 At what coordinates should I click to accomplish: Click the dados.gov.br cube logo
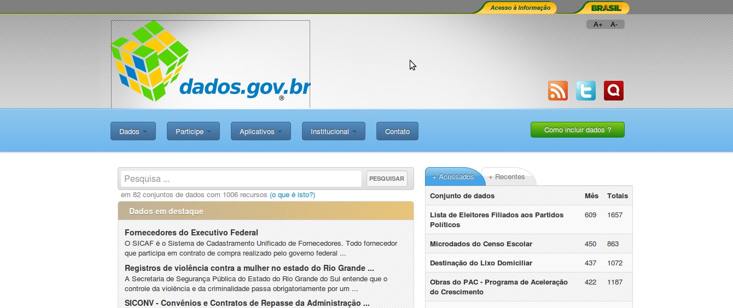pos(211,64)
